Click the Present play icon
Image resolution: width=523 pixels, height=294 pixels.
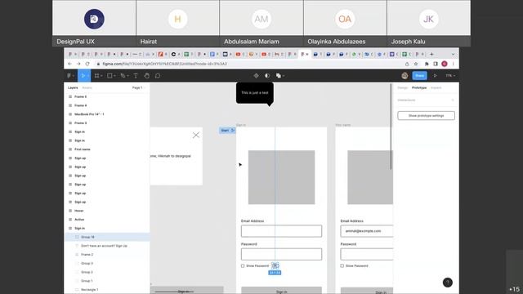coord(435,76)
